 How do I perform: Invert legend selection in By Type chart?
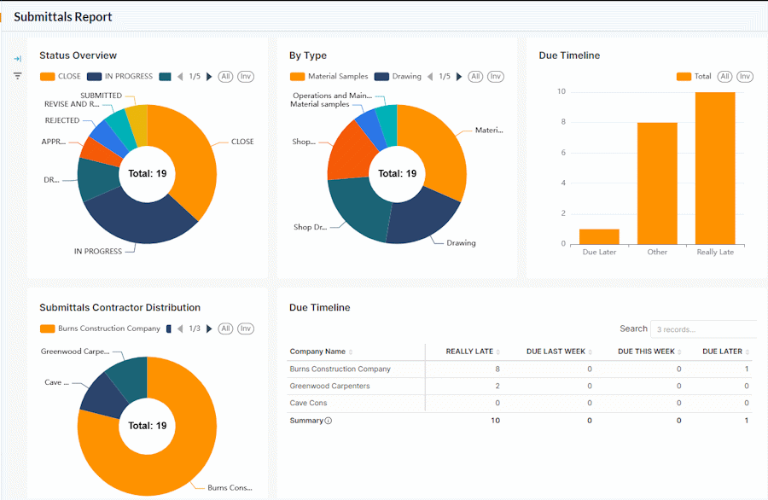[496, 77]
